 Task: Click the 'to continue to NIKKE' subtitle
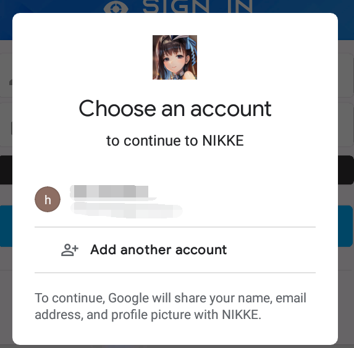coord(175,141)
